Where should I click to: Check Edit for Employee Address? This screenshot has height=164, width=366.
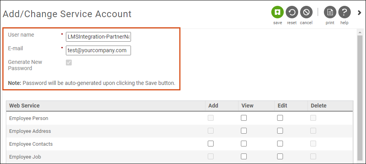[x=280, y=131]
